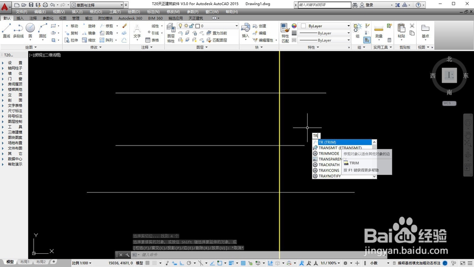Toggle the 编组 (group) option in status bar
The height and width of the screenshot is (267, 474).
401,263
